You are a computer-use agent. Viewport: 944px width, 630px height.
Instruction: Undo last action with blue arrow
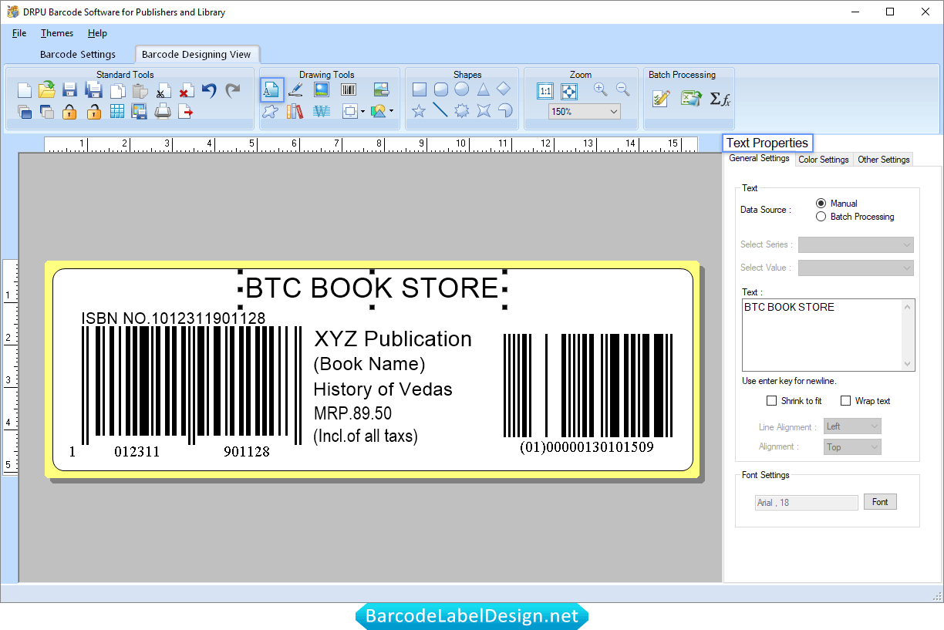click(x=209, y=90)
